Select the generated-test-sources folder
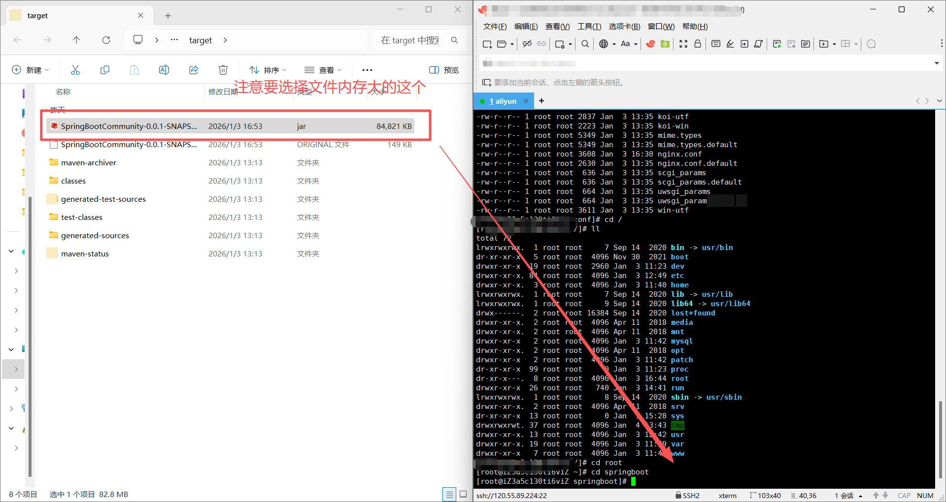This screenshot has height=502, width=946. [x=231, y=199]
